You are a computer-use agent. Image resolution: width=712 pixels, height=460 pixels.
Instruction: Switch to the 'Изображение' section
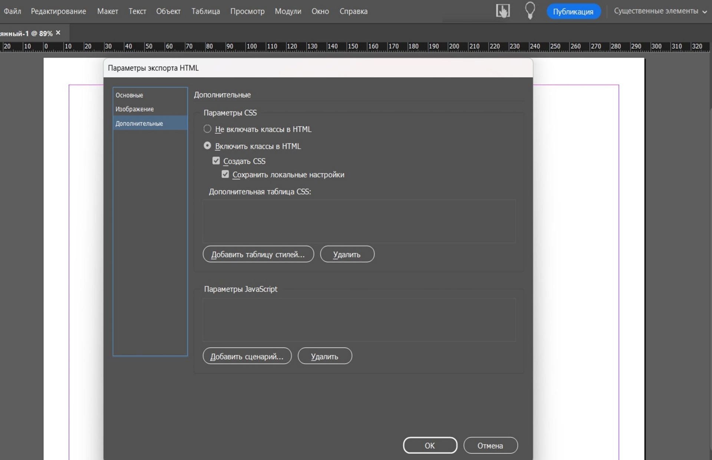[134, 109]
